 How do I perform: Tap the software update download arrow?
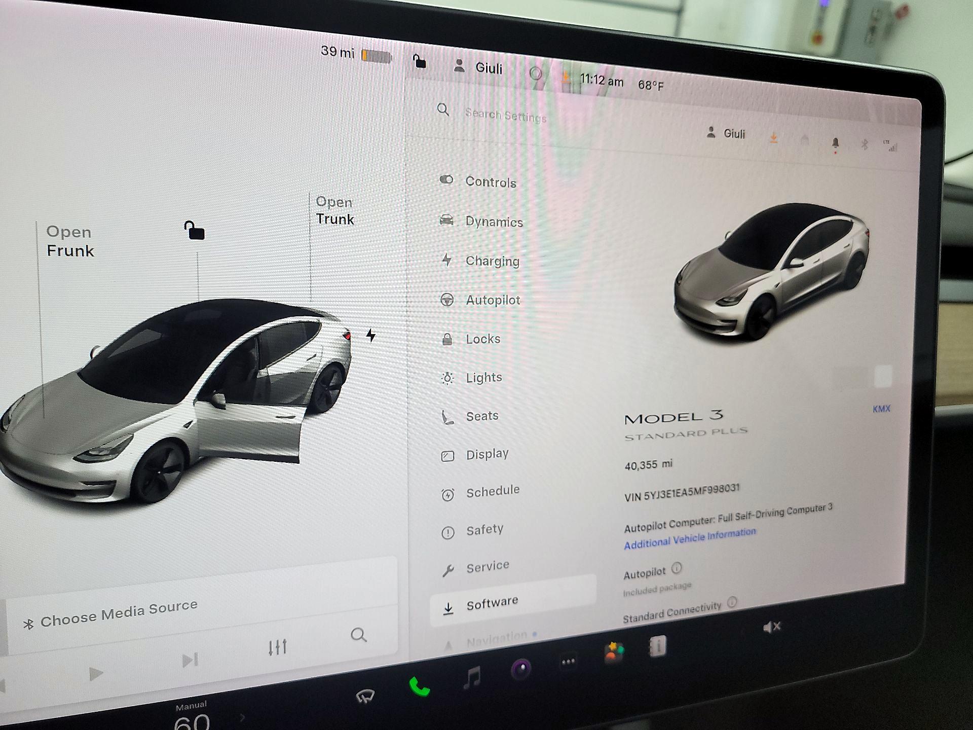pos(774,137)
